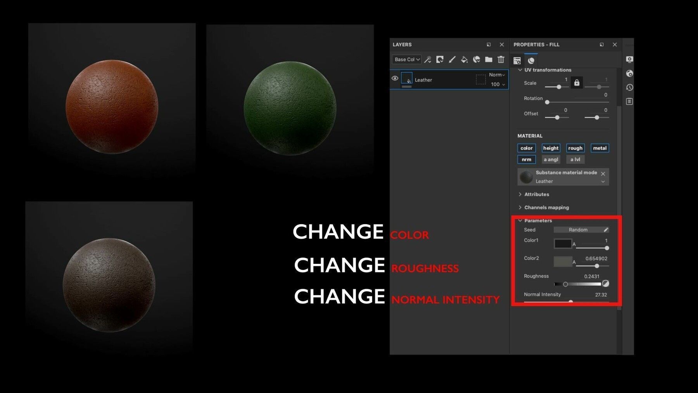Screen dimensions: 698x393
Task: Click the Color2 alpha slider
Action: pos(592,266)
